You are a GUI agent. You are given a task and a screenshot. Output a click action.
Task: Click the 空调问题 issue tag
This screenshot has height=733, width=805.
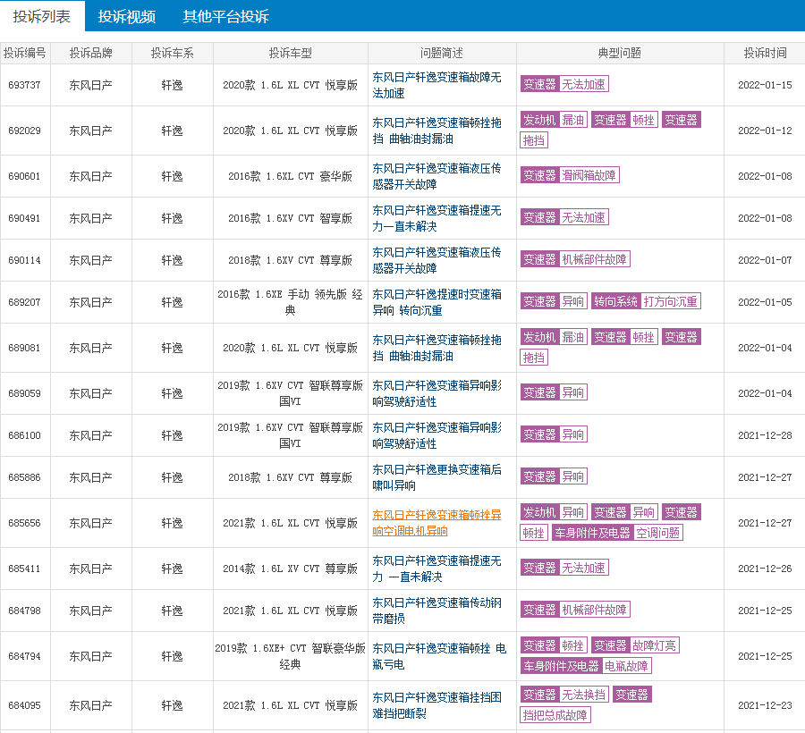(657, 533)
